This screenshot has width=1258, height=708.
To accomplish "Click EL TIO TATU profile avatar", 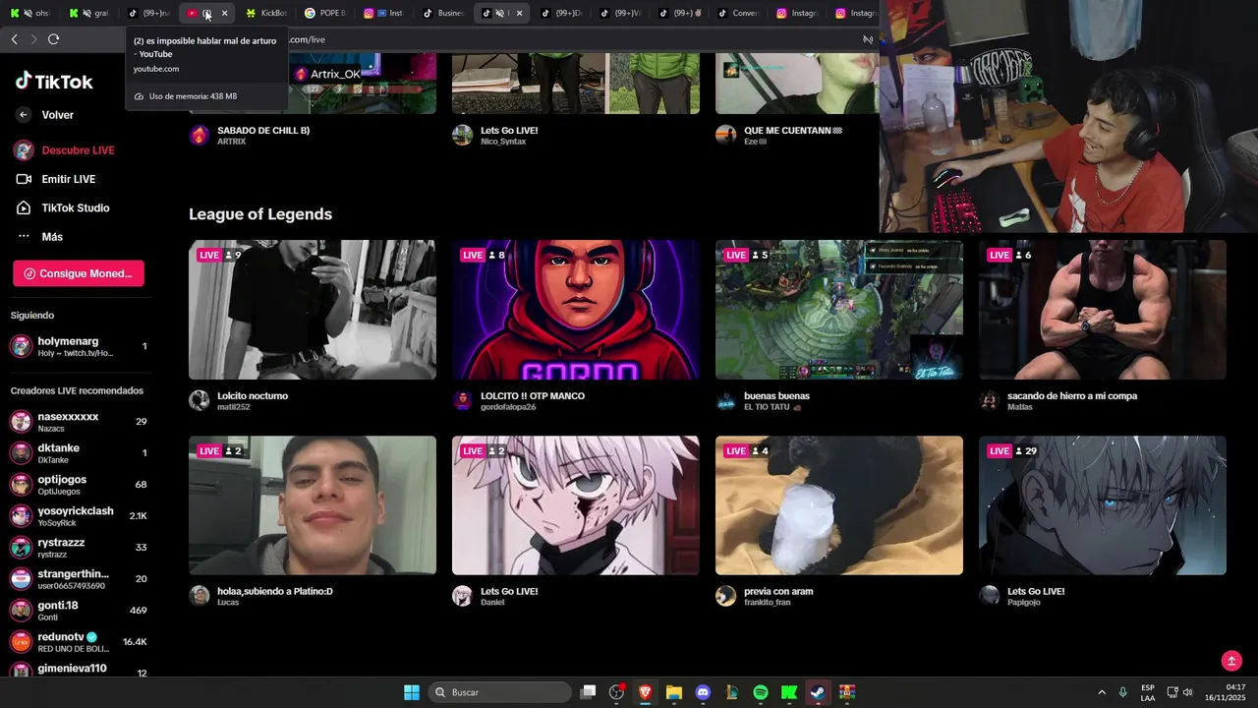I will 726,400.
